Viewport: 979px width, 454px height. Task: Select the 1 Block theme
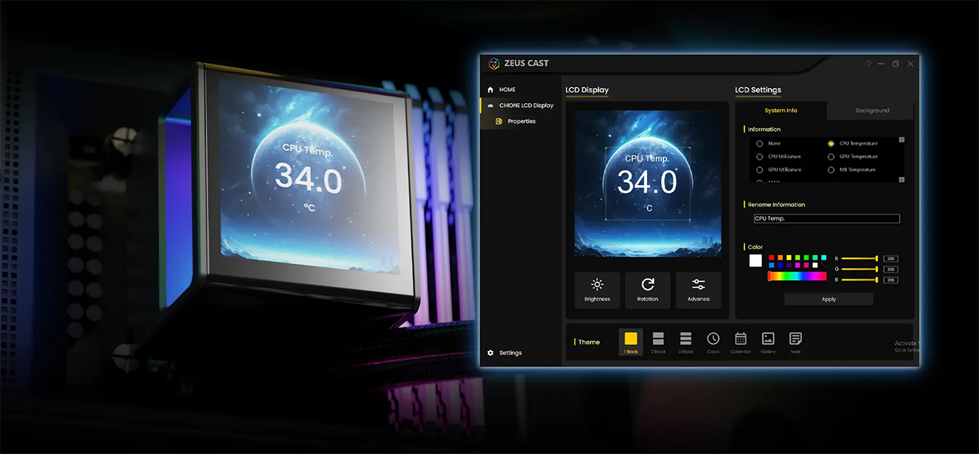[631, 342]
